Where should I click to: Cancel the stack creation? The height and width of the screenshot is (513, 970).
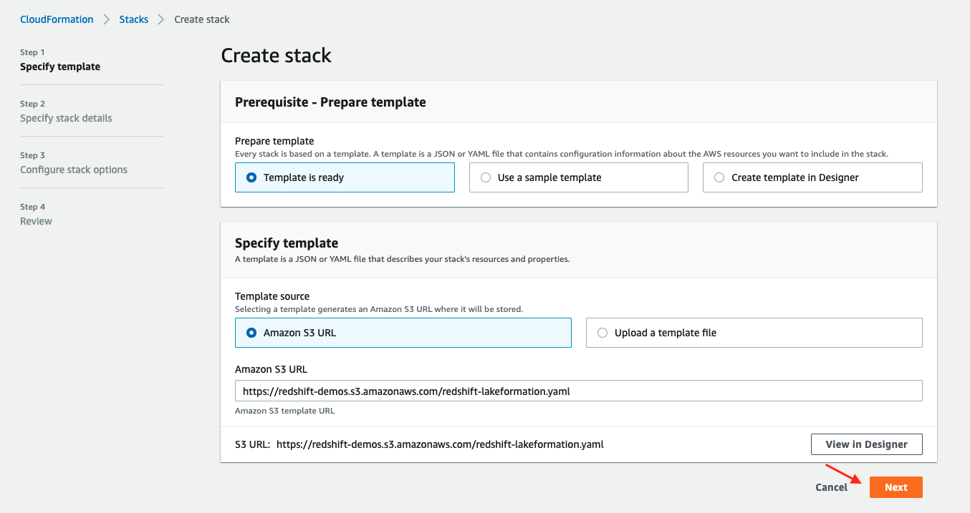coord(831,487)
